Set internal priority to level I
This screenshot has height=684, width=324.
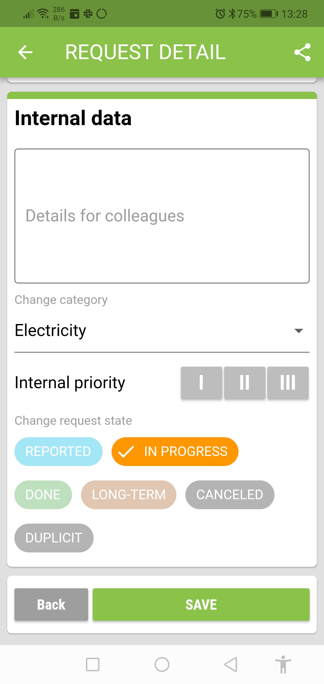coord(201,382)
